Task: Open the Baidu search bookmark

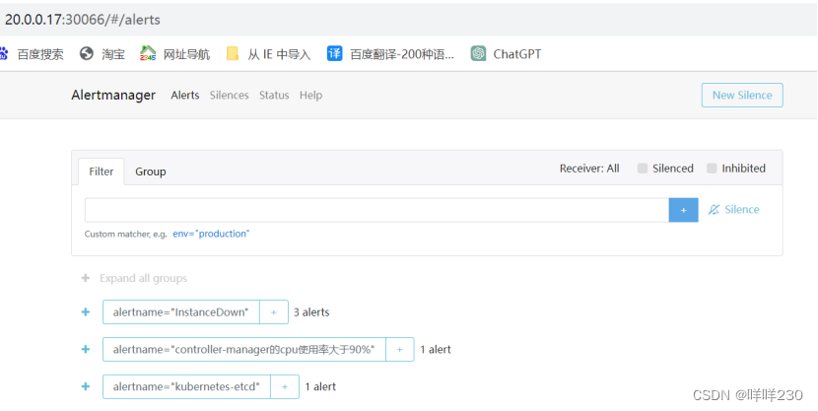Action: pyautogui.click(x=33, y=54)
